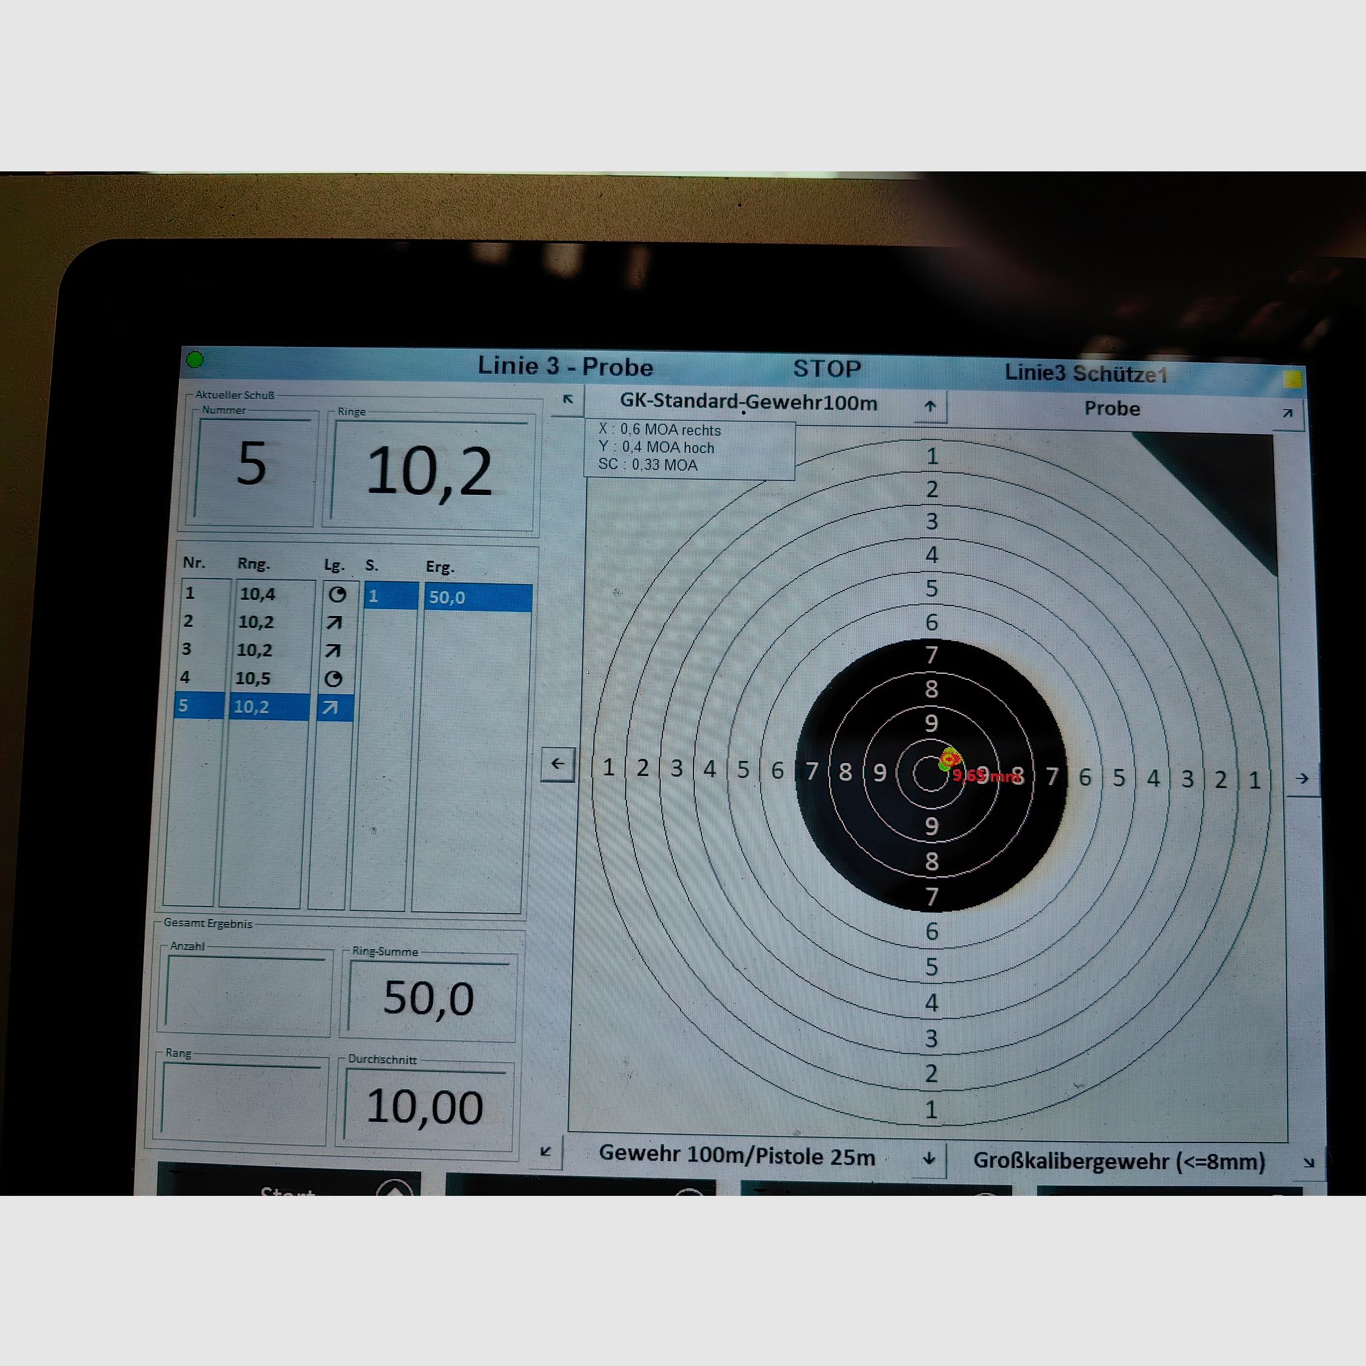Viewport: 1366px width, 1366px height.
Task: Click series 1 cell in S. column
Action: 391,596
